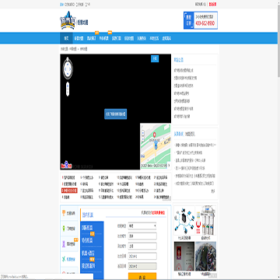The width and height of the screenshot is (280, 280).
Task: Focus the departure city input field
Action: [142, 236]
